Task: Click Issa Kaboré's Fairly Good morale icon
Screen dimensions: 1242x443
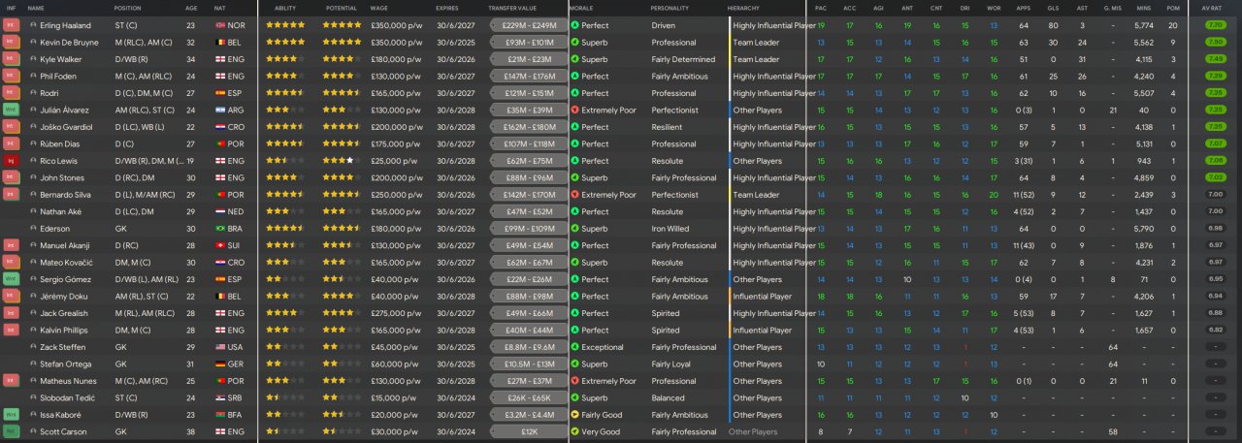Action: pyautogui.click(x=574, y=415)
